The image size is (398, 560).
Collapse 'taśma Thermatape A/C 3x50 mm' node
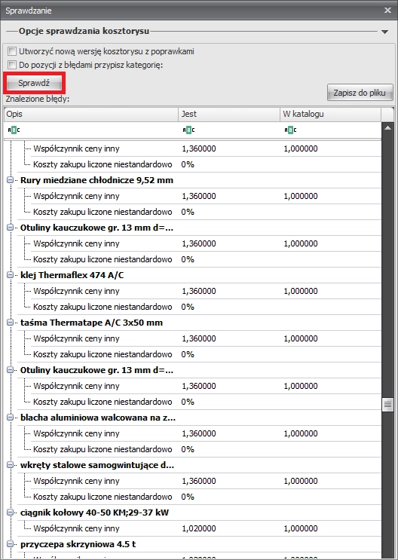coord(11,323)
